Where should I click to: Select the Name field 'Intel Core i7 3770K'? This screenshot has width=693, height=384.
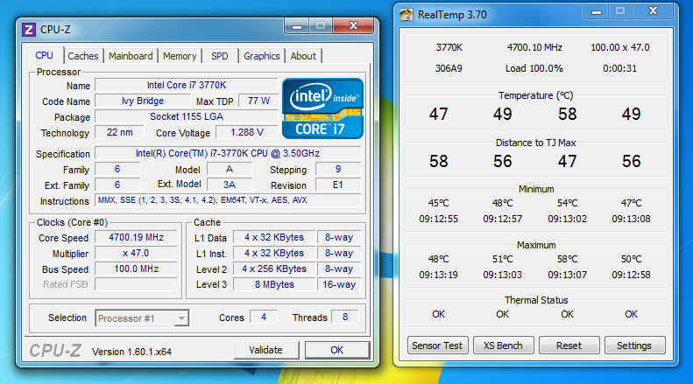pos(187,85)
